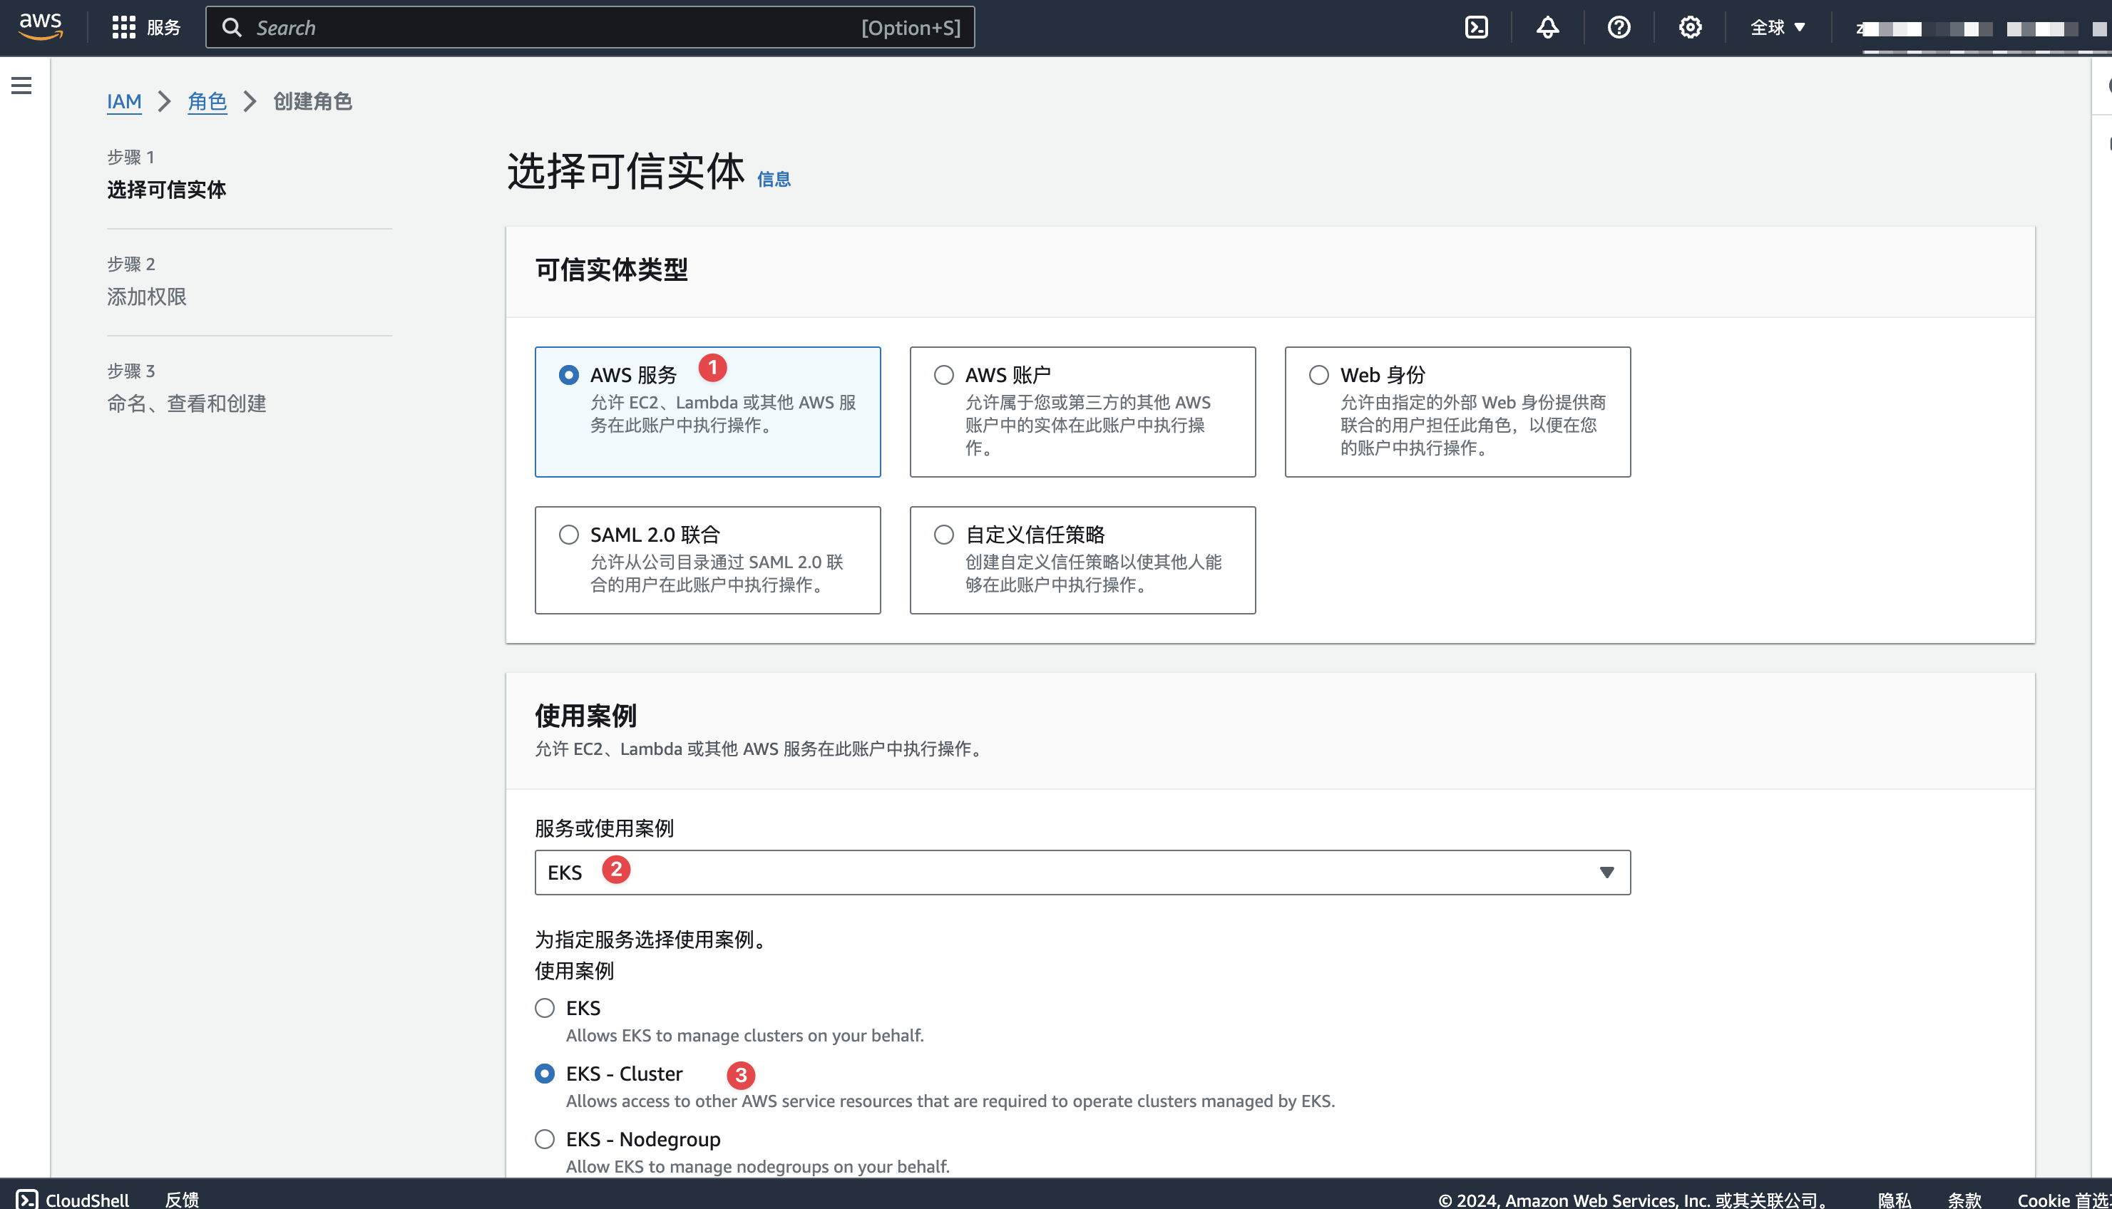Click CloudShell icon in footer

point(26,1199)
